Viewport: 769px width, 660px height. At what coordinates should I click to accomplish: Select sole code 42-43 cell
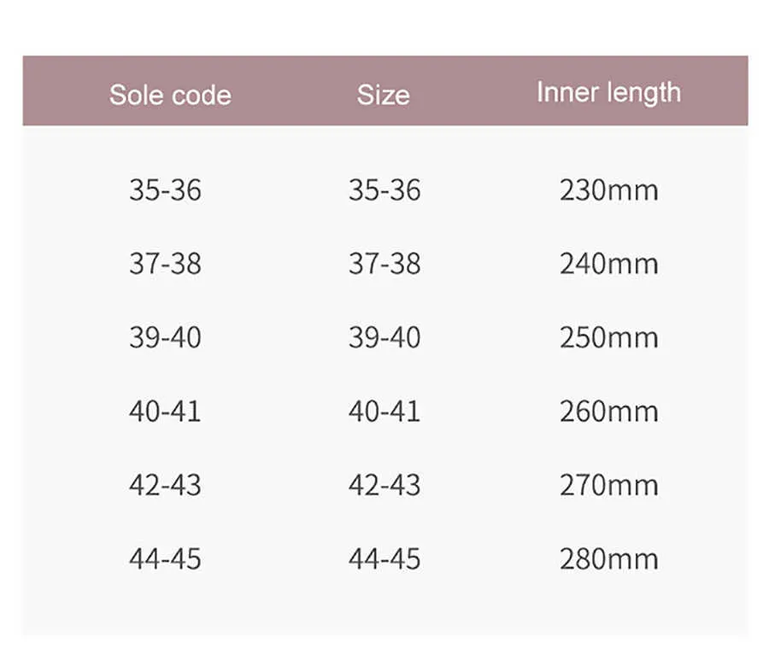click(165, 485)
